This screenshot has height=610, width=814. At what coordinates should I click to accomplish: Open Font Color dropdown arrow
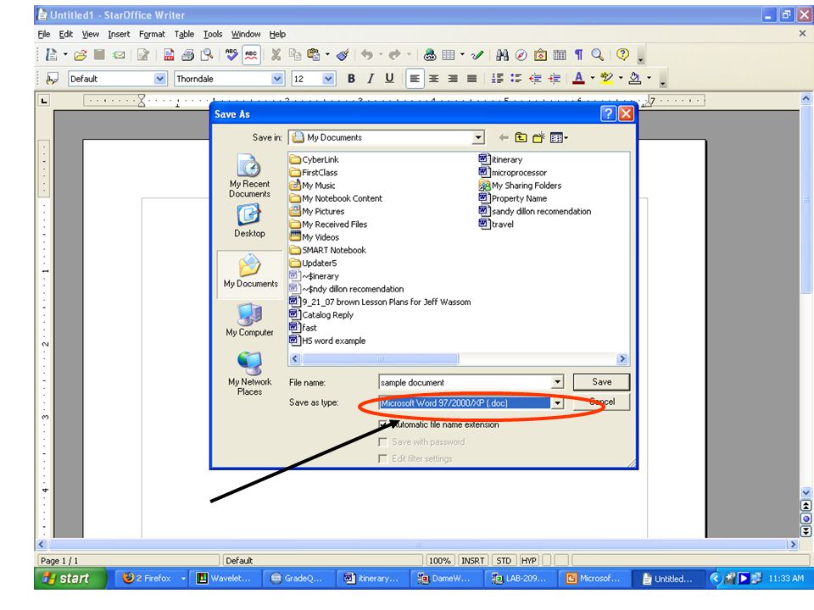(x=593, y=78)
